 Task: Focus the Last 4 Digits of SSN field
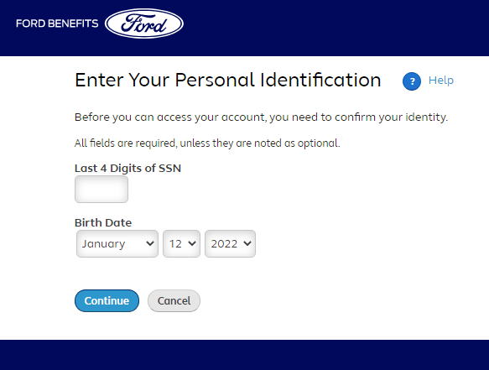(x=101, y=189)
